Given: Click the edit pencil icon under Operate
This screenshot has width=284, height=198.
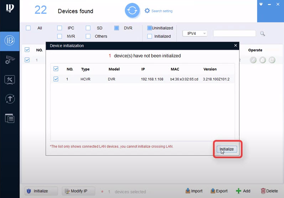Looking at the screenshot, I should pos(253,60).
